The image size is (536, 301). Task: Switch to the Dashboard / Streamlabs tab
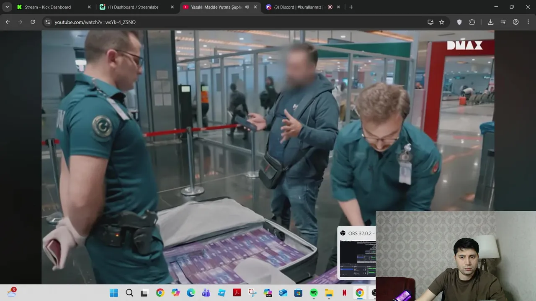tap(137, 7)
